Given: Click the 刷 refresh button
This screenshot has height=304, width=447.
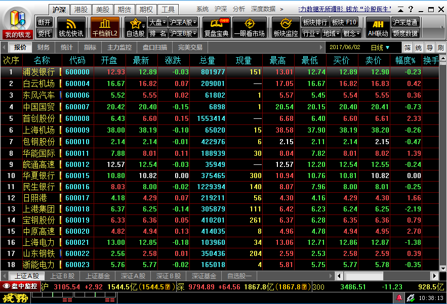Looking at the screenshot, I should coord(441,48).
